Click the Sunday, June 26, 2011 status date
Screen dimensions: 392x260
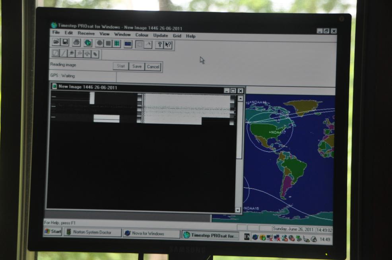293,229
